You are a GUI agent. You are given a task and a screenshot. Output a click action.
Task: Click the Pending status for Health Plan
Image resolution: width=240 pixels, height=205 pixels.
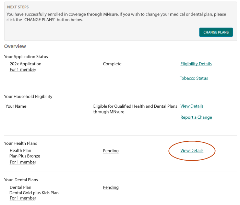(x=111, y=151)
